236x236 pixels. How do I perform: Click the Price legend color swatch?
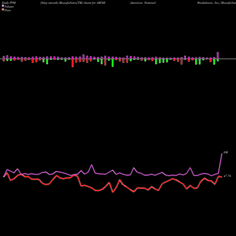3,10
